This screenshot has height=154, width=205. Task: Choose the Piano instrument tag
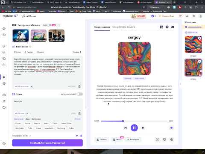(18, 123)
